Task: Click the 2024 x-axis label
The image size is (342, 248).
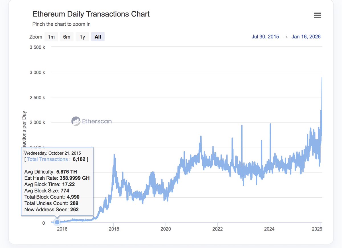Action: click(x=269, y=229)
